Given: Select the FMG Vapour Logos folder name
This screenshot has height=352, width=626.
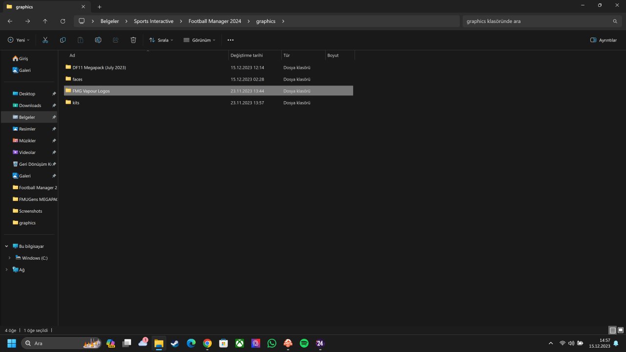Looking at the screenshot, I should pos(91,91).
